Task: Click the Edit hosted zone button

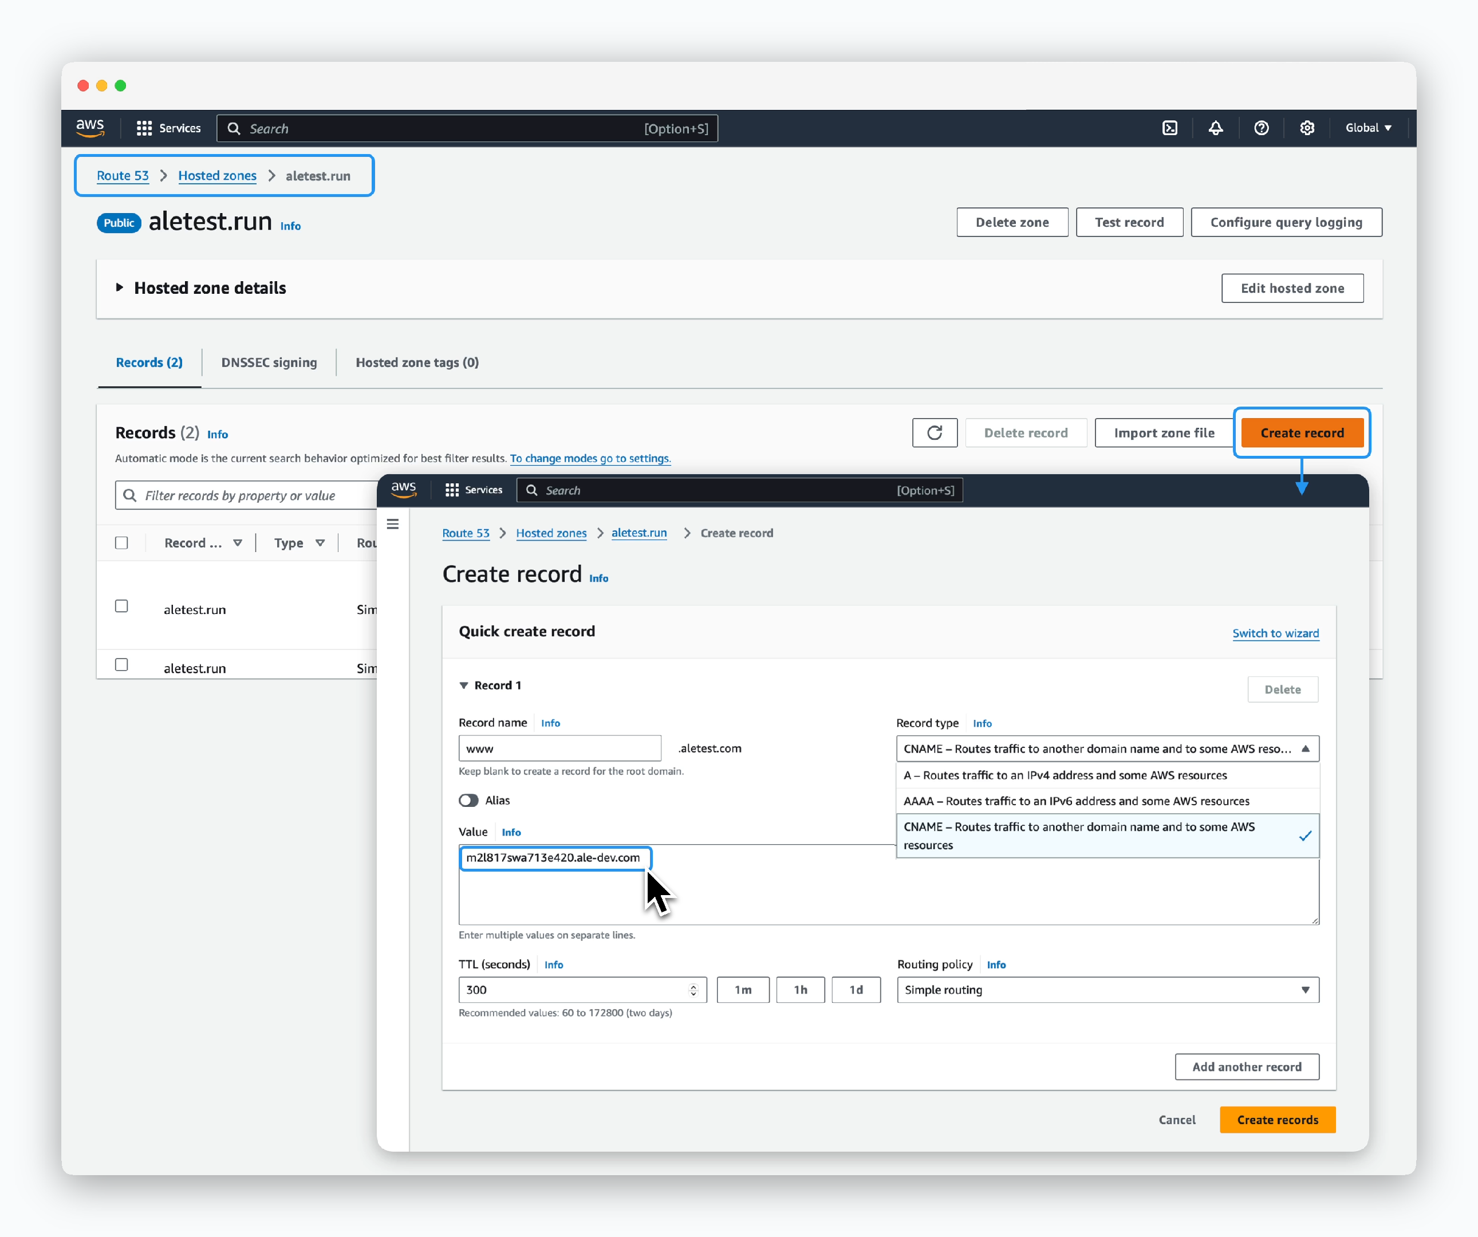Action: 1292,288
